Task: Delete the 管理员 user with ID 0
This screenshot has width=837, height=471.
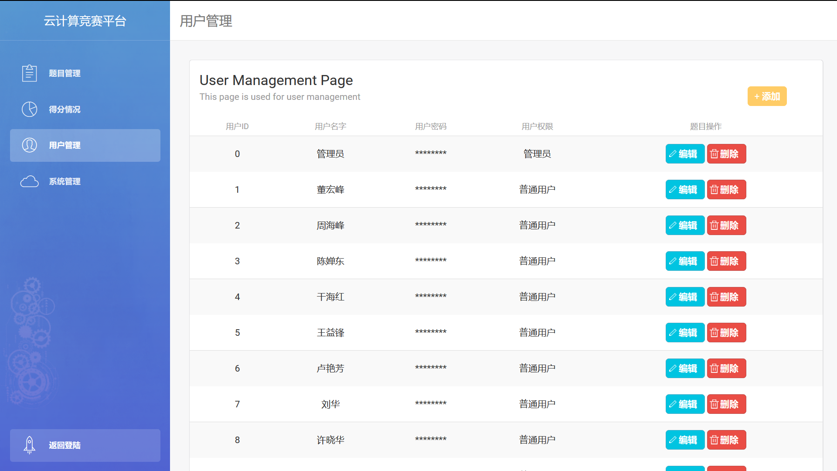Action: tap(726, 154)
